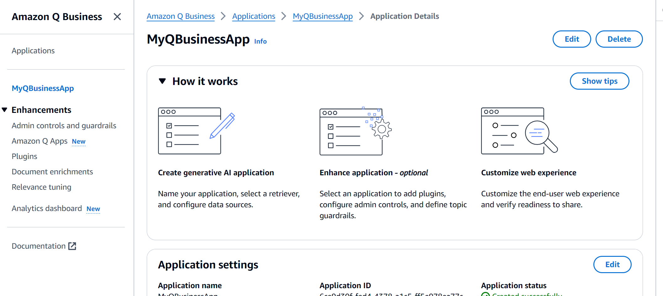
Task: Click the Customize web experience title
Action: pyautogui.click(x=528, y=173)
